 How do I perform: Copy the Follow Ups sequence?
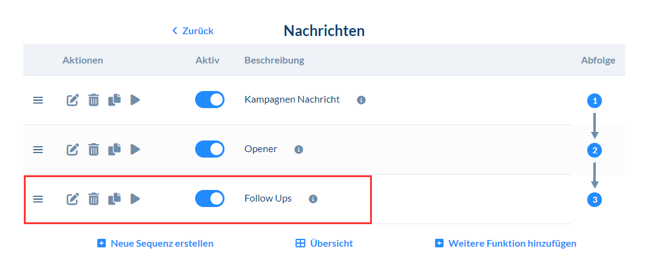click(114, 198)
